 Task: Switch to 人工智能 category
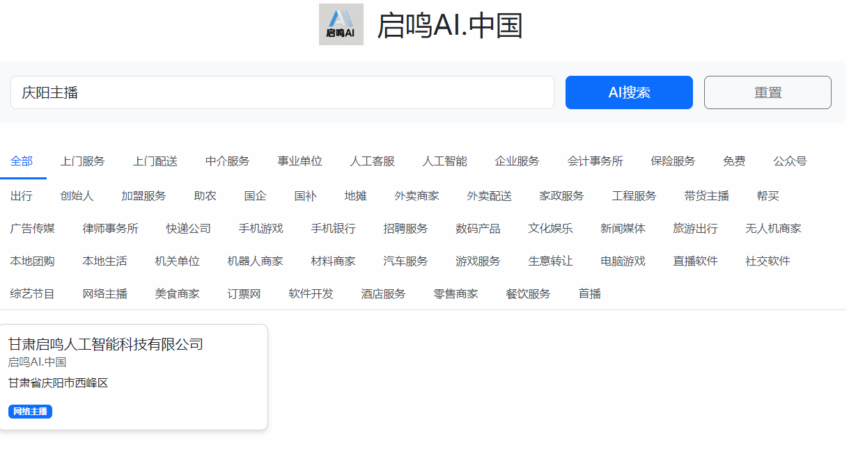click(445, 161)
